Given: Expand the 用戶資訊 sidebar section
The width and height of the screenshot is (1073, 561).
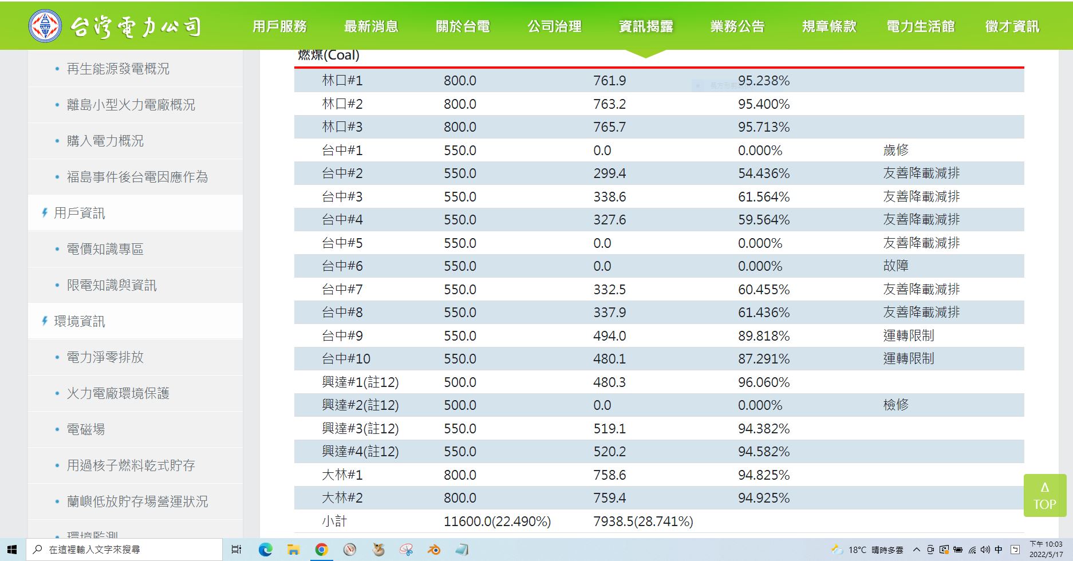Looking at the screenshot, I should point(80,213).
